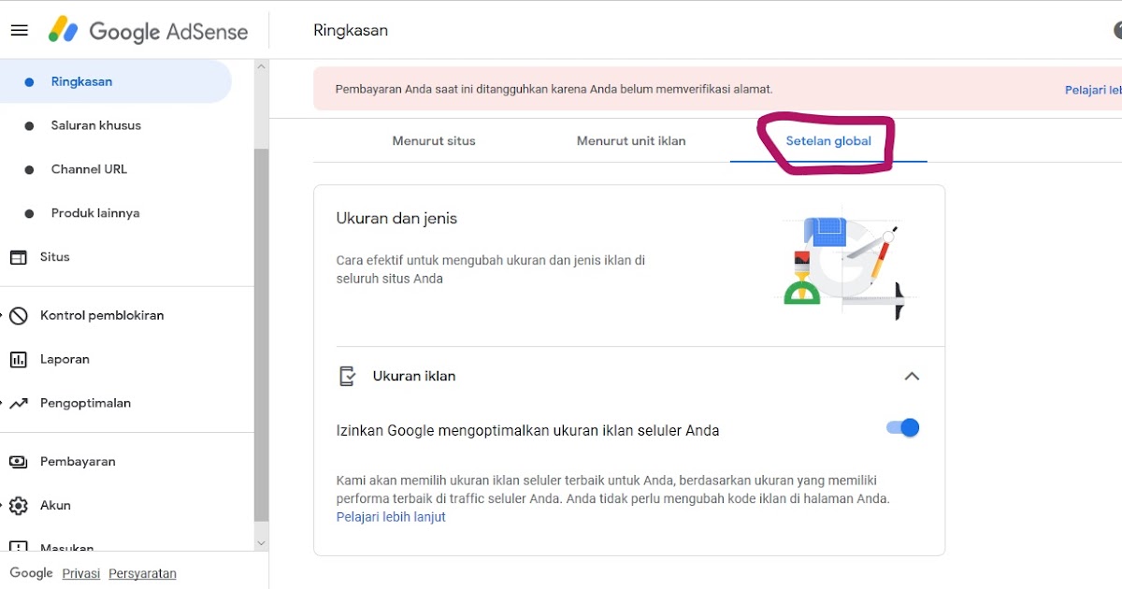Disable mobile ad size optimization toggle
Viewport: 1122px width, 589px height.
902,427
